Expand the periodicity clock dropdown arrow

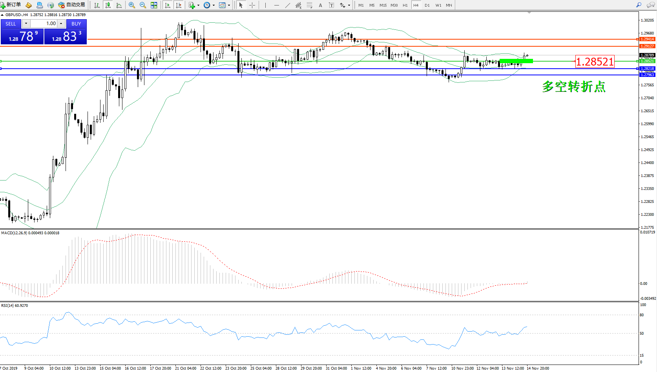[214, 5]
